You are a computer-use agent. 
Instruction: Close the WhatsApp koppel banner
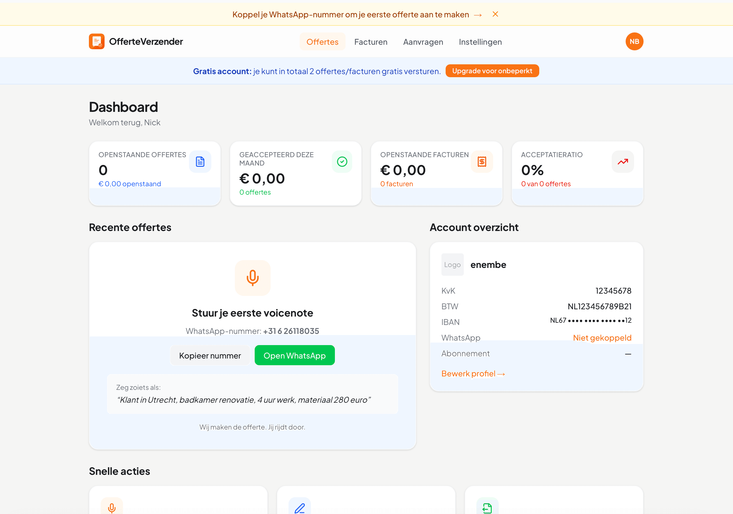pyautogui.click(x=495, y=14)
